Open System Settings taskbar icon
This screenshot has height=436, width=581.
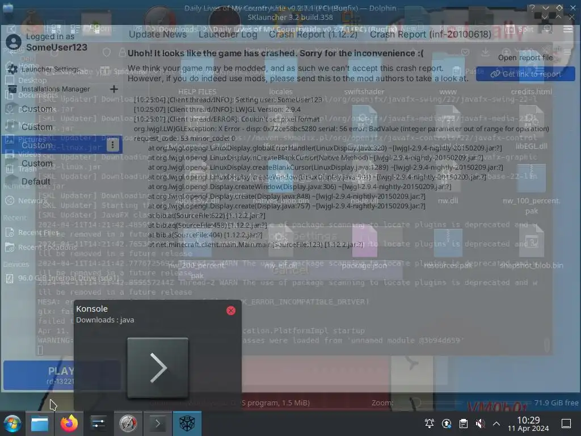coord(98,424)
